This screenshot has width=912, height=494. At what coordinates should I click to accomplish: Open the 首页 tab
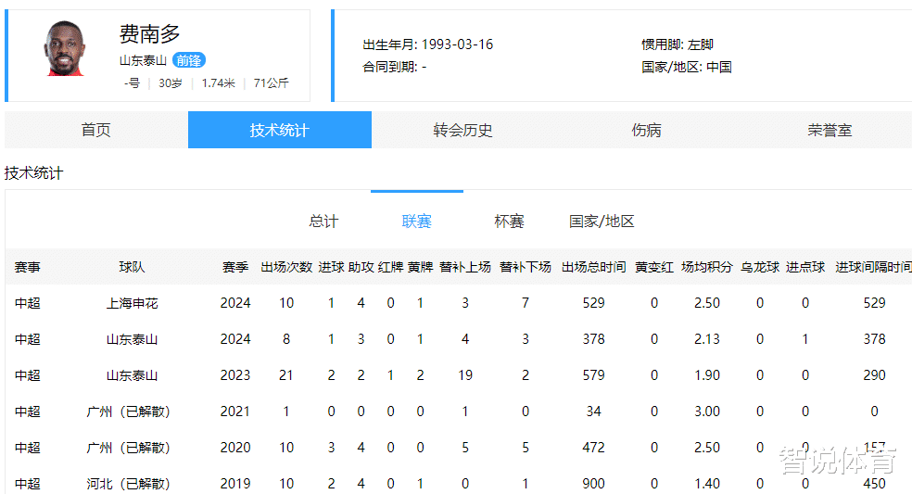(96, 130)
